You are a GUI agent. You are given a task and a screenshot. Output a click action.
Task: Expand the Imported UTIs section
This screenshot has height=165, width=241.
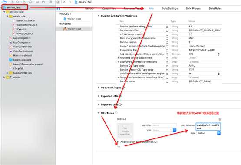pyautogui.click(x=99, y=104)
